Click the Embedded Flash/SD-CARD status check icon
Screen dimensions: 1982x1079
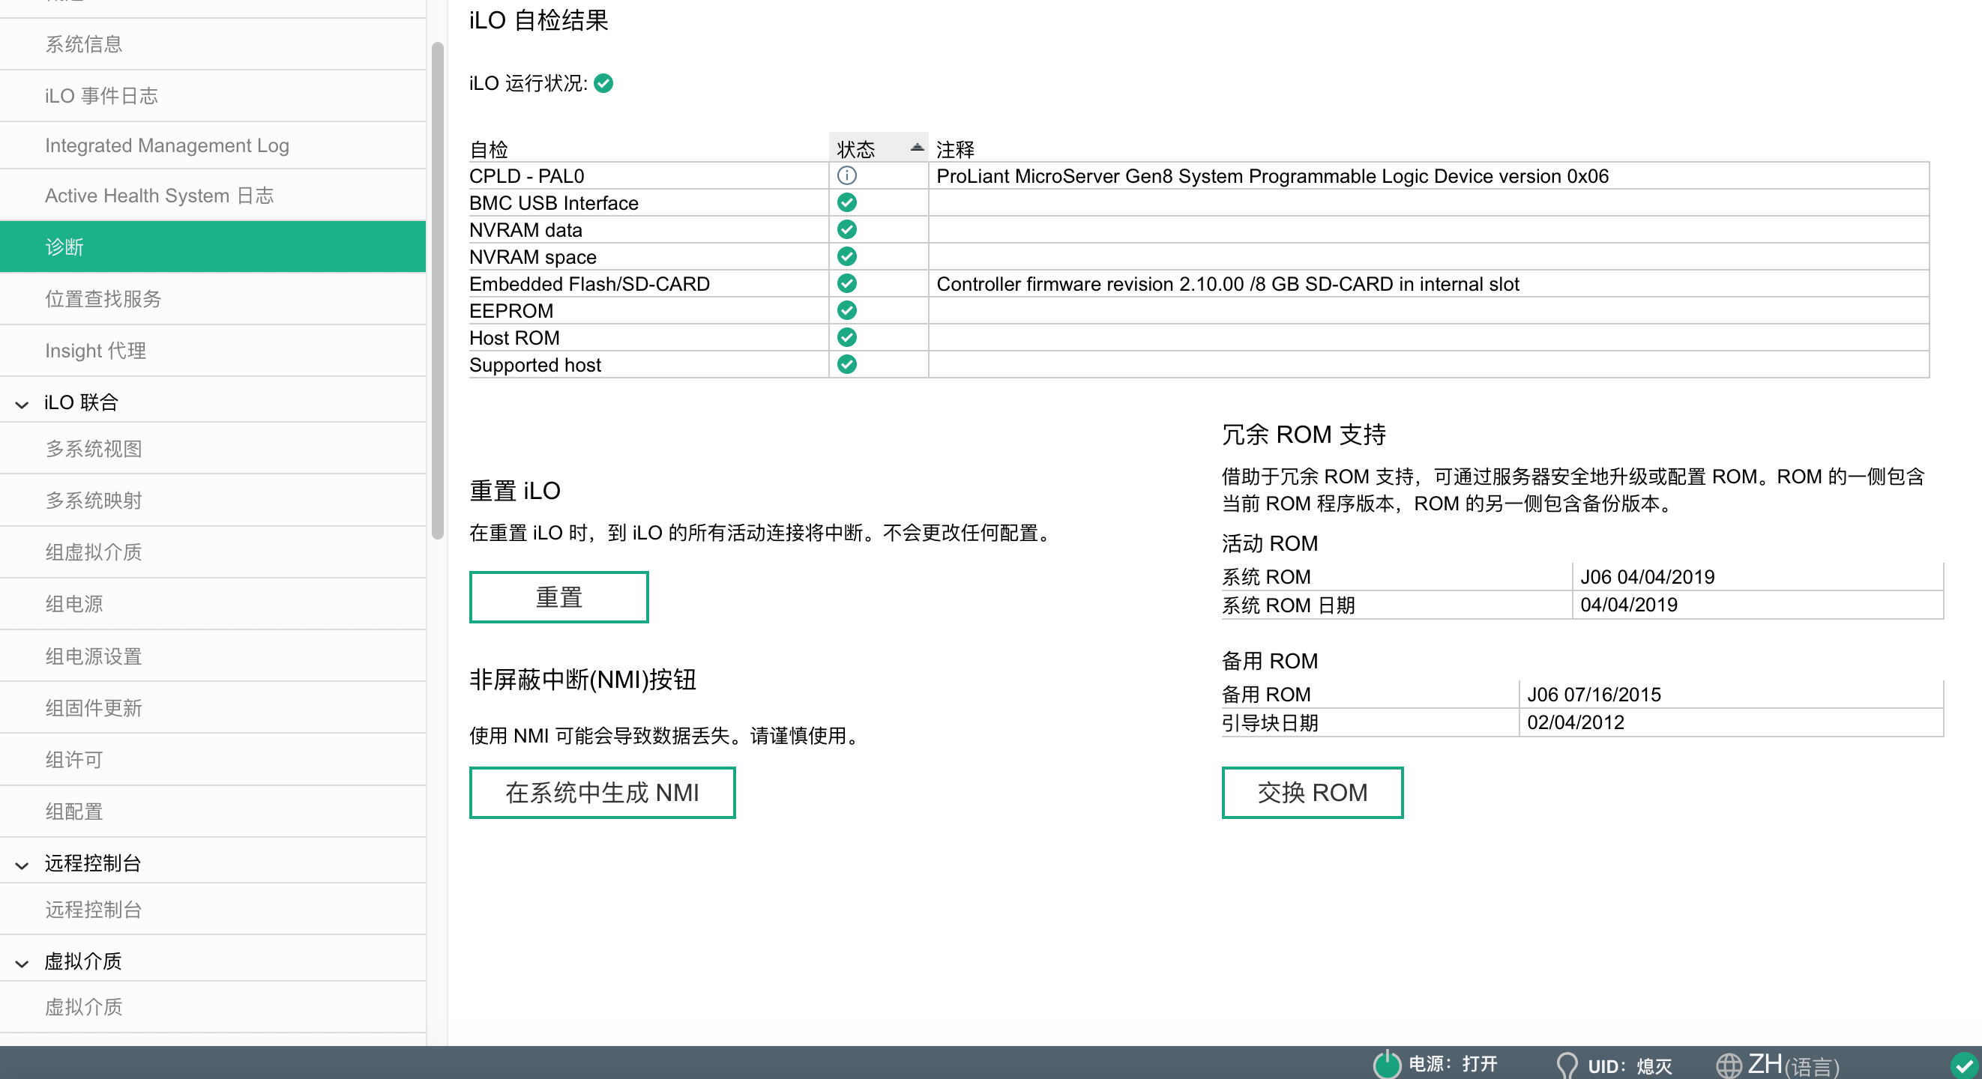coord(846,283)
